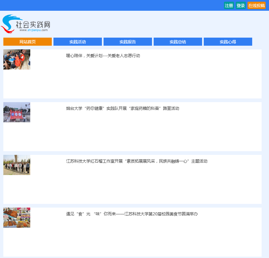Click the 社会实践网 site logo
The image size is (269, 258).
[x=26, y=24]
